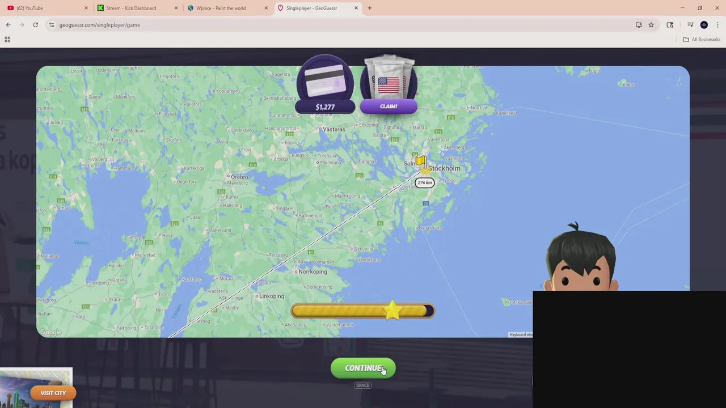Click the player avatar character
The height and width of the screenshot is (408, 726).
point(581,257)
